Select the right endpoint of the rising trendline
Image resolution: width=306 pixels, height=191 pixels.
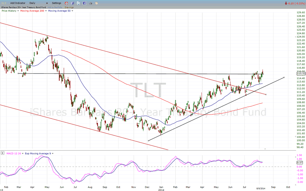284,77
